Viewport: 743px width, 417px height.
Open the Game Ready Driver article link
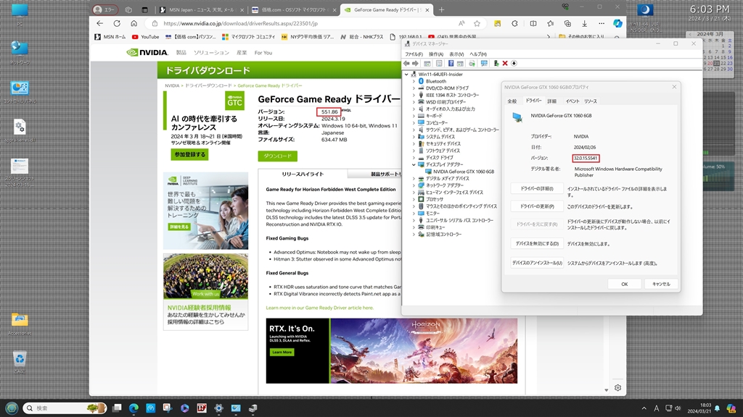[320, 308]
